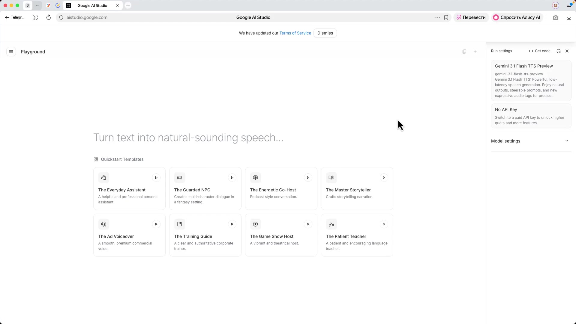This screenshot has width=576, height=324.
Task: Click the Перевести translate button
Action: [x=471, y=17]
